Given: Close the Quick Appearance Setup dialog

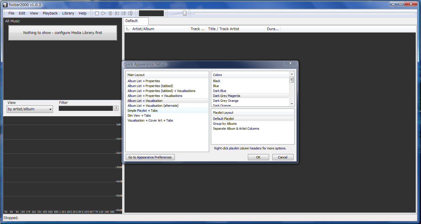Looking at the screenshot, I should [290, 63].
